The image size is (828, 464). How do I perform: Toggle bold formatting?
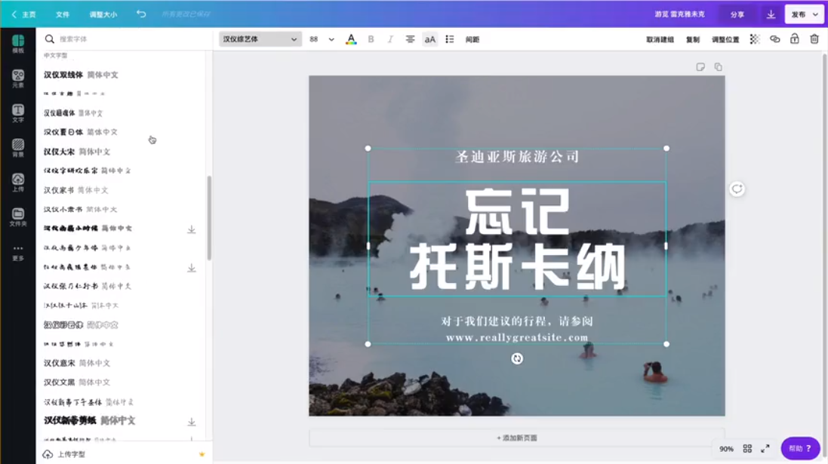(x=371, y=38)
